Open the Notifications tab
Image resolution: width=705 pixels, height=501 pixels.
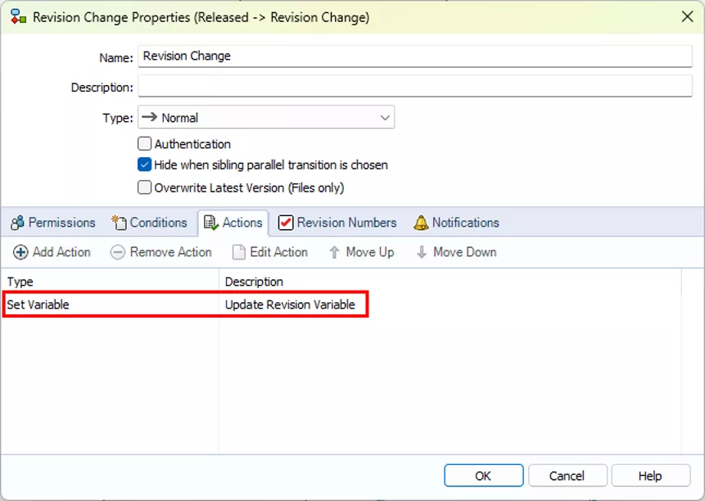(456, 223)
